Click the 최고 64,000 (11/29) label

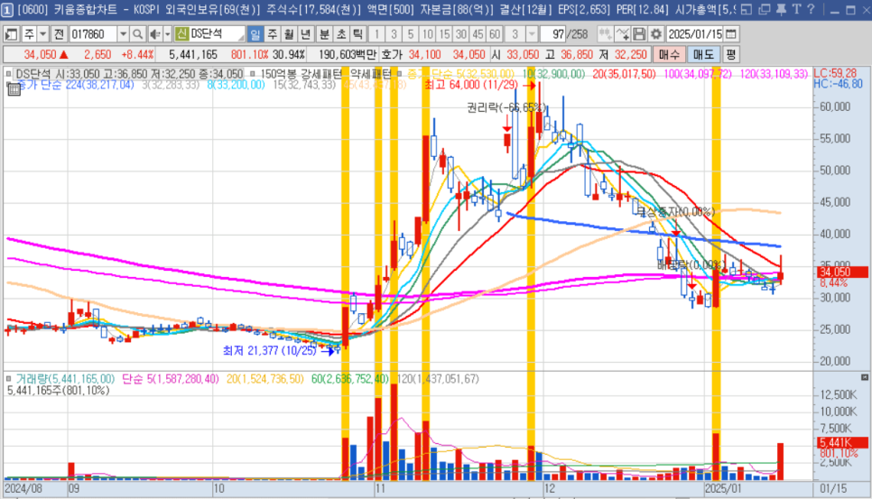[471, 85]
